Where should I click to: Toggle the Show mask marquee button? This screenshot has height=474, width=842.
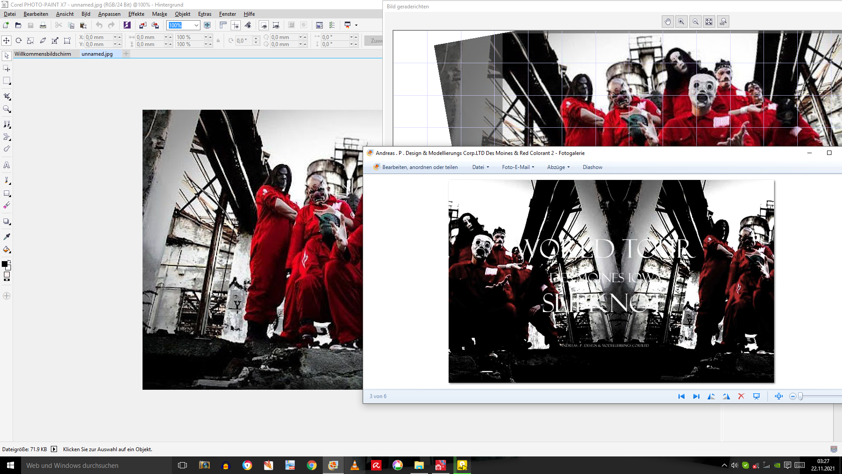(x=264, y=25)
